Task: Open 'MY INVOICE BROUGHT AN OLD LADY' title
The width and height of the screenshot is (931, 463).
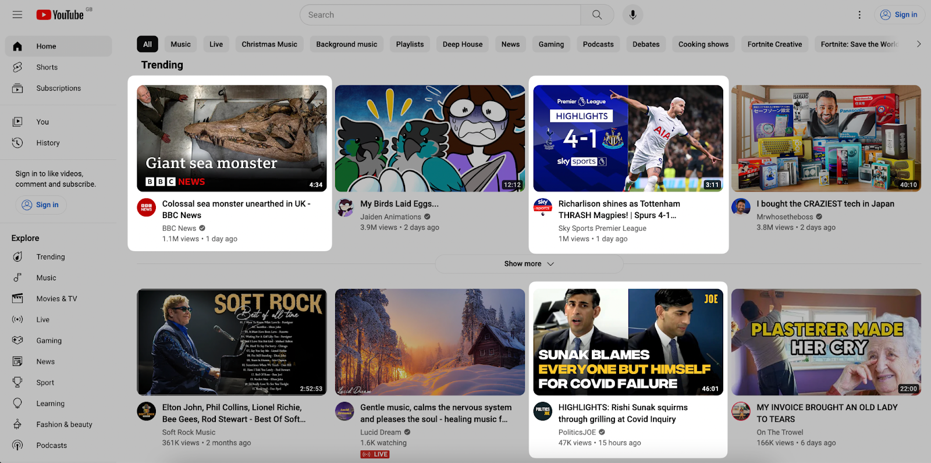Action: pyautogui.click(x=827, y=413)
